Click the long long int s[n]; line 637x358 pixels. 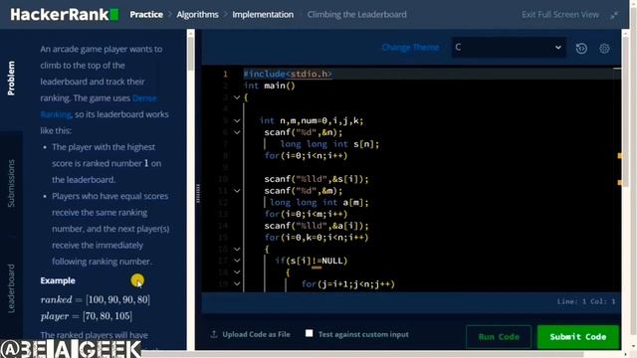[x=329, y=144]
